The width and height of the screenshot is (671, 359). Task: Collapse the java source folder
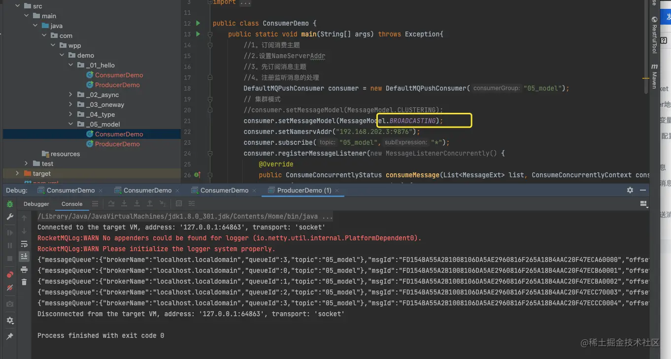35,26
